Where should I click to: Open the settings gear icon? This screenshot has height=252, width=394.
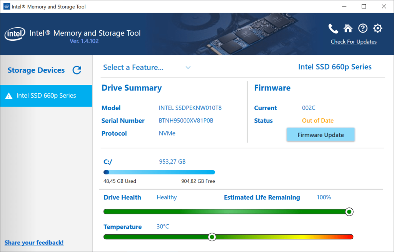pos(378,28)
